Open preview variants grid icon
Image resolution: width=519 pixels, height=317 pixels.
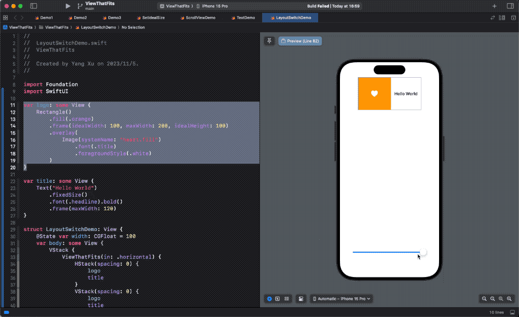[x=286, y=299]
